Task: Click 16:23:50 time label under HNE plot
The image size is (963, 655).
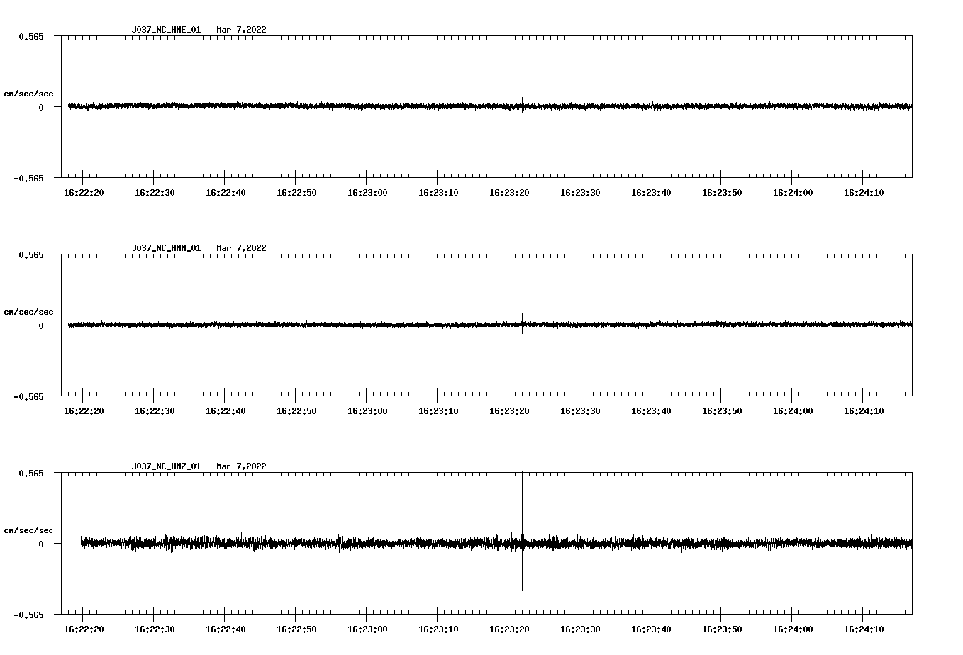Action: 721,192
